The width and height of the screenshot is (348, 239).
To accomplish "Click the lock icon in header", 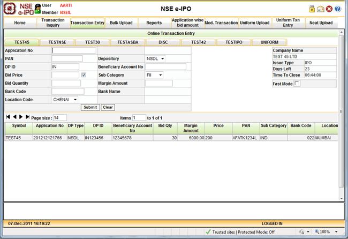I will (x=312, y=9).
